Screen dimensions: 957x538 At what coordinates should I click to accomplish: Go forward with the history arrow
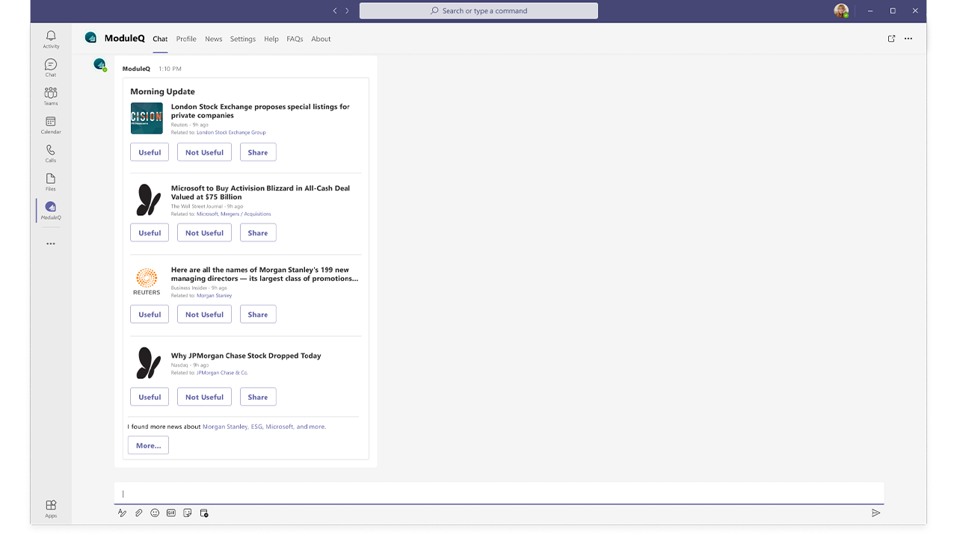click(x=347, y=10)
